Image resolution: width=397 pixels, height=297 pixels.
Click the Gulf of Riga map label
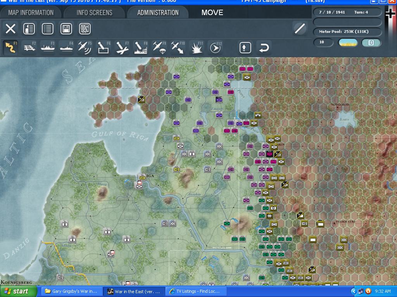pyautogui.click(x=120, y=135)
